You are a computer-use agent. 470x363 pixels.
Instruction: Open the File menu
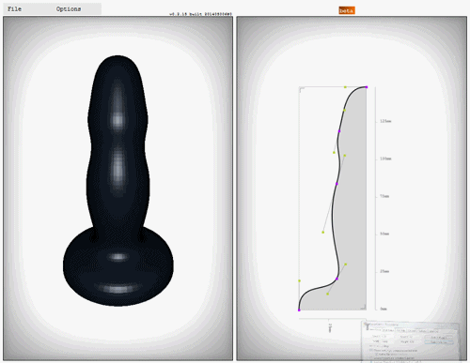14,9
